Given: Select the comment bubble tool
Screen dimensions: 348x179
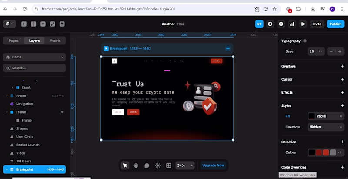Looking at the screenshot, I should coord(147,165).
